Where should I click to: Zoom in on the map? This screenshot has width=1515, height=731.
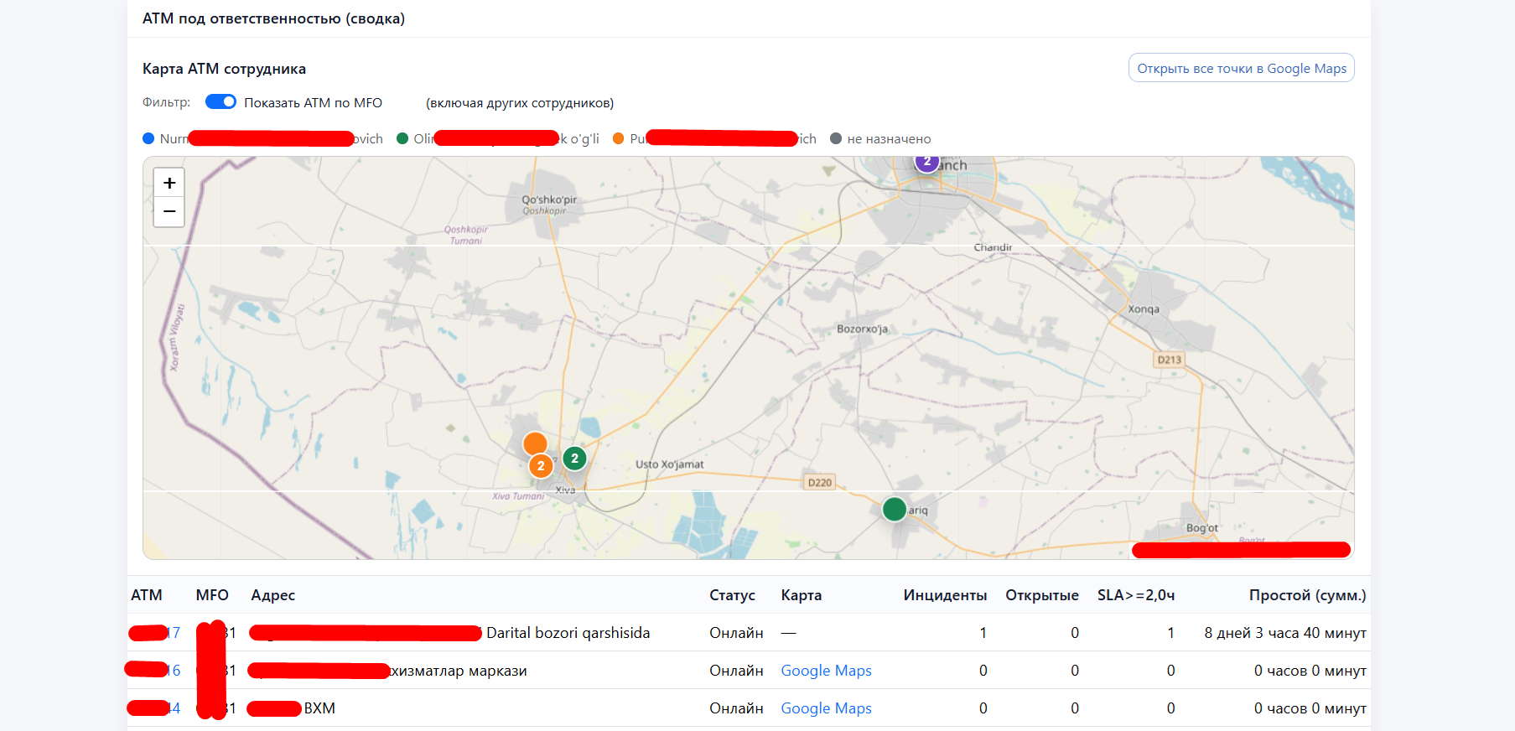tap(169, 183)
